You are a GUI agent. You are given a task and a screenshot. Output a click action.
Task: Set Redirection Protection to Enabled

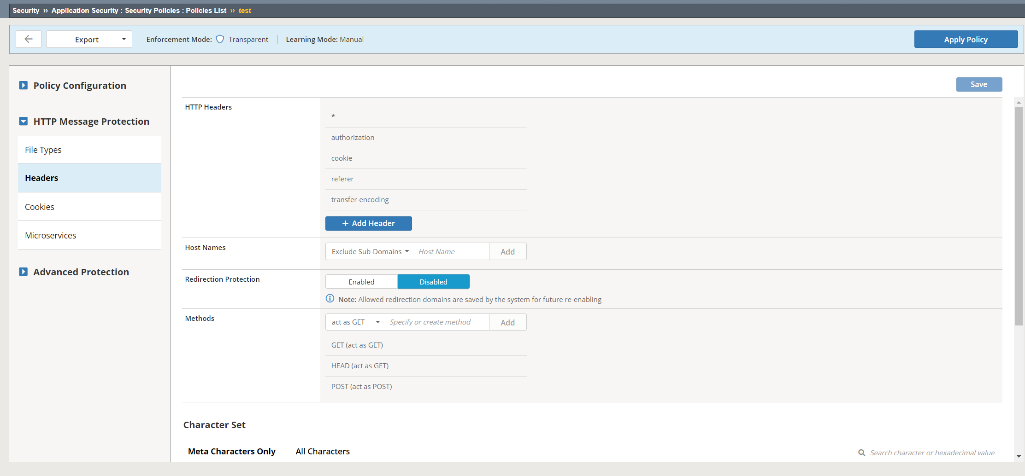361,282
